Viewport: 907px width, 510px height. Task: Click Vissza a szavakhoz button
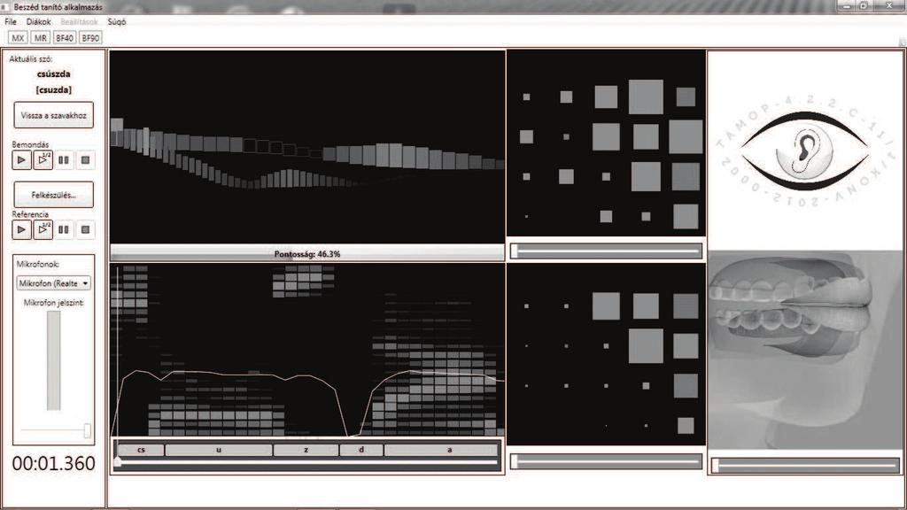pos(53,115)
